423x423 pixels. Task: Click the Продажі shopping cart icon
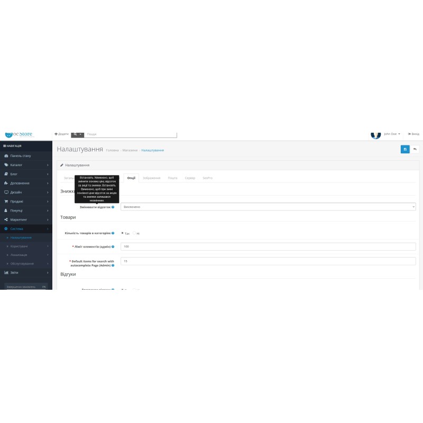pyautogui.click(x=6, y=200)
